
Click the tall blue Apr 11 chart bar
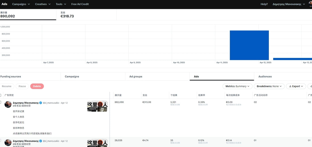(x=249, y=45)
